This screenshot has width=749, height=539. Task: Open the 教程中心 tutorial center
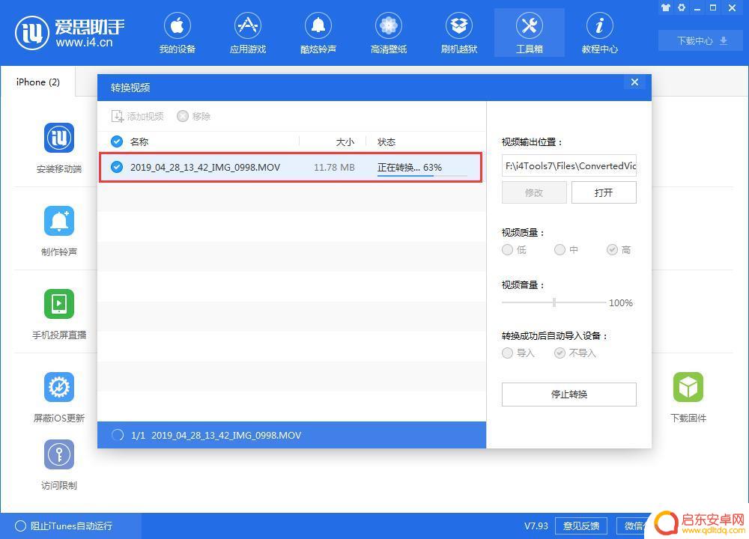pos(599,33)
